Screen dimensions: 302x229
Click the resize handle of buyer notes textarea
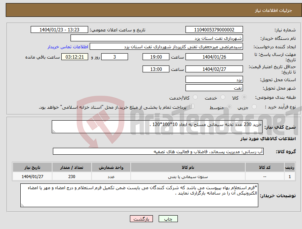tap(22, 205)
